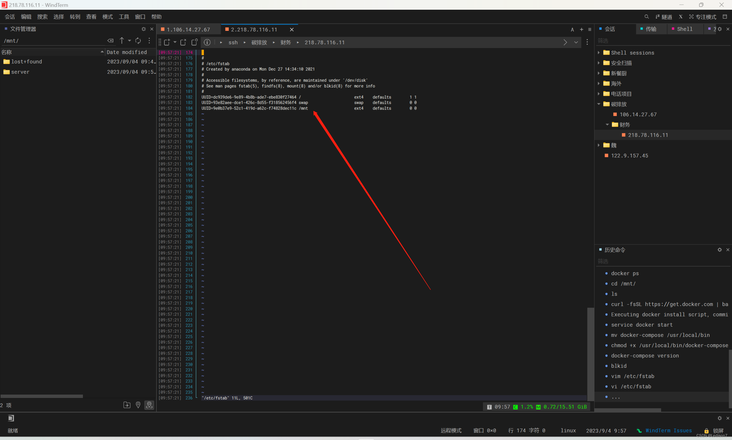Select 'vim /etc/fstab' history command
Image resolution: width=732 pixels, height=440 pixels.
pos(632,376)
